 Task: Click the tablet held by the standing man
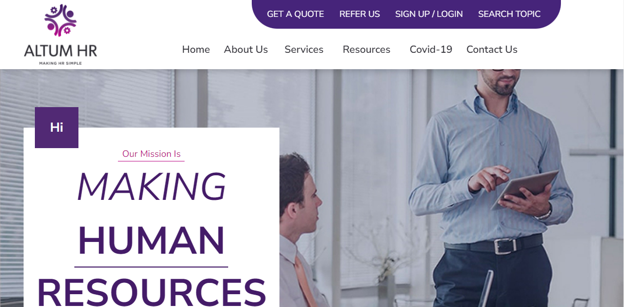click(525, 190)
